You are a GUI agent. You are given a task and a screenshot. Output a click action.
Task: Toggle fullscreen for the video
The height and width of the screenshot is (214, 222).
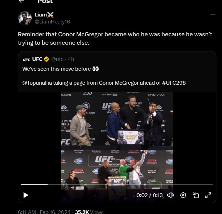click(208, 195)
